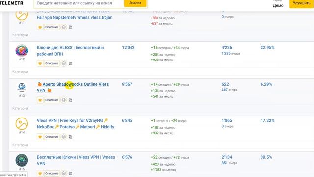The width and height of the screenshot is (314, 177).
Task: Click copy icon in channel #15 row
Action: coord(70,173)
